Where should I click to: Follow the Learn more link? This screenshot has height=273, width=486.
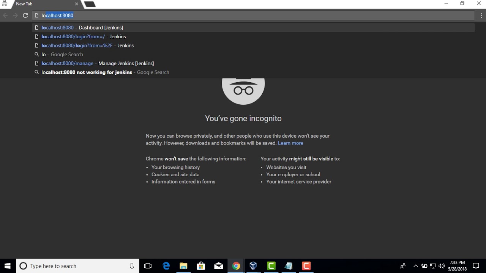[x=290, y=143]
